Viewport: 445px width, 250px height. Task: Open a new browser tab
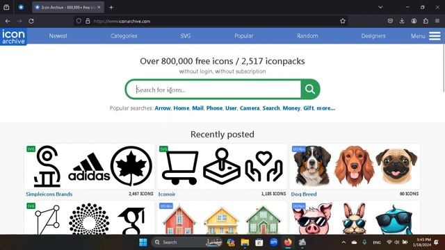[111, 8]
